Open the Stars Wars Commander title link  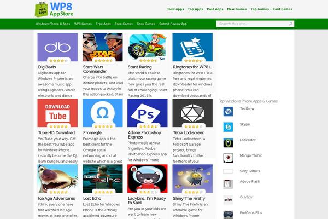pyautogui.click(x=95, y=69)
